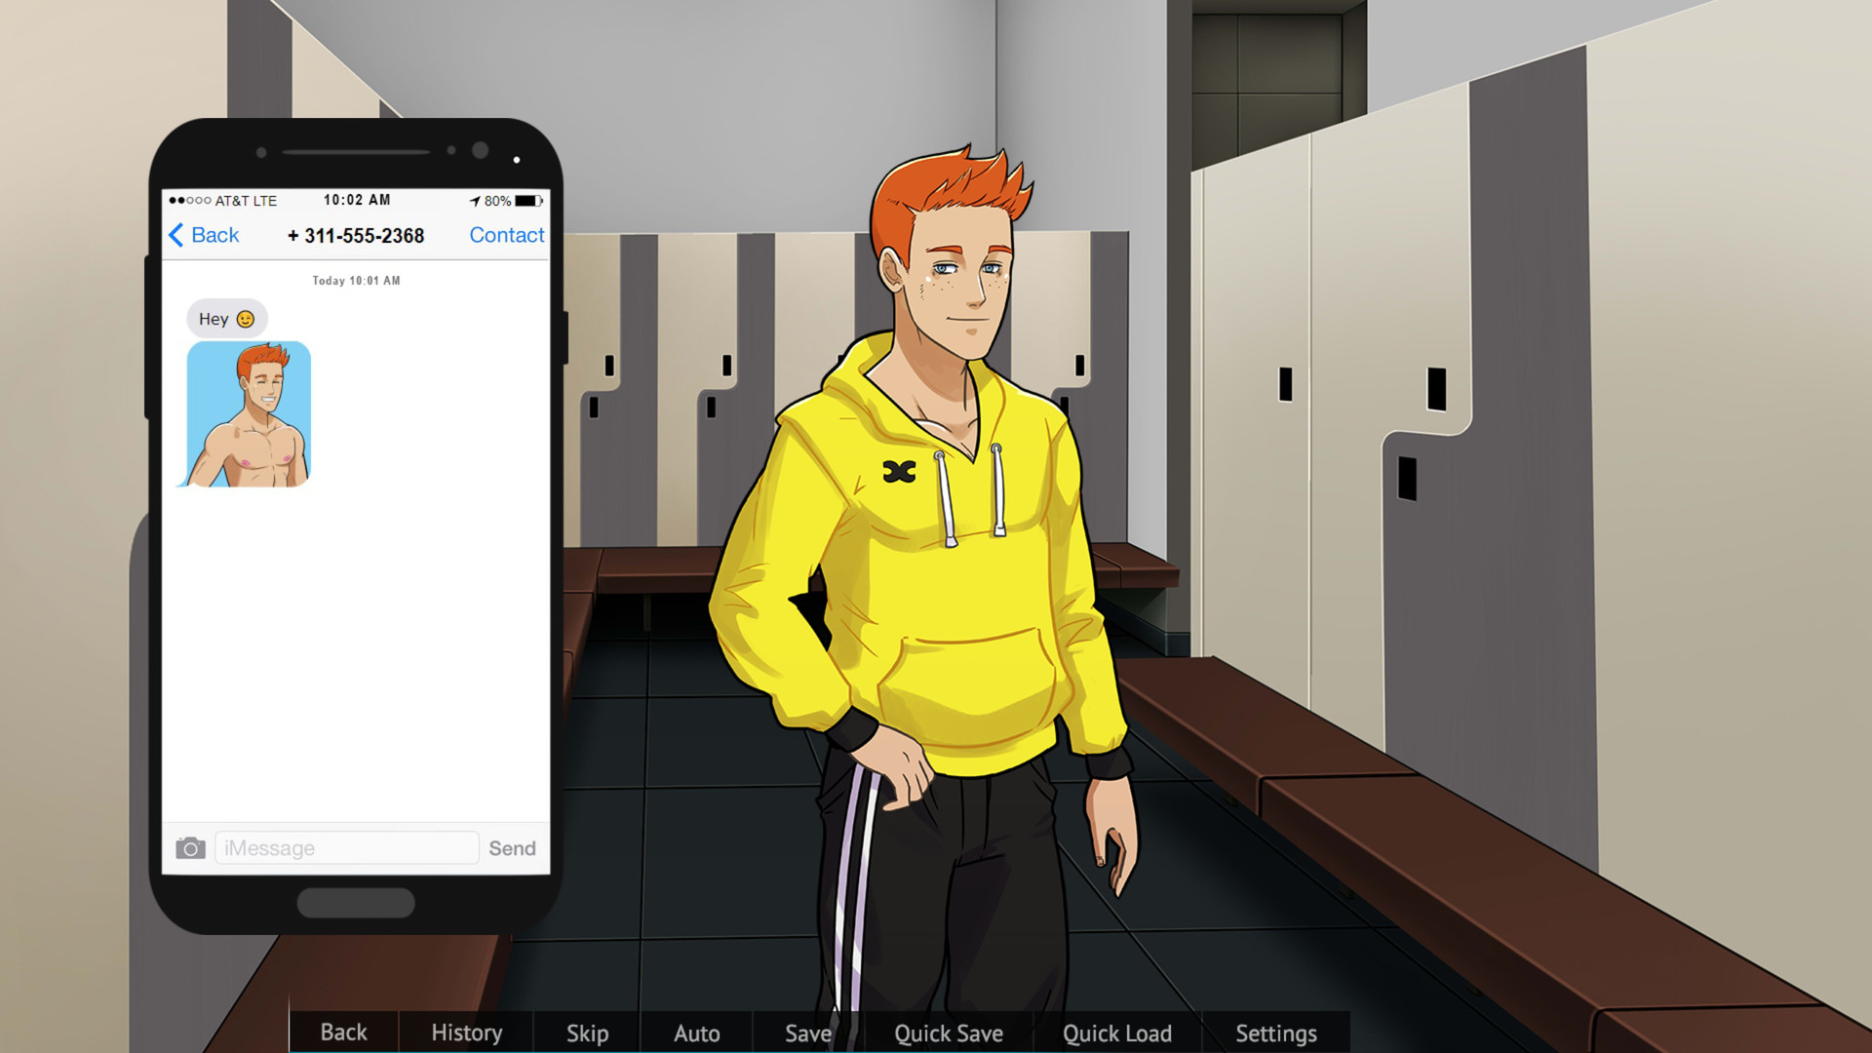
Task: Click Quick Load in bottom menu
Action: 1116,1033
